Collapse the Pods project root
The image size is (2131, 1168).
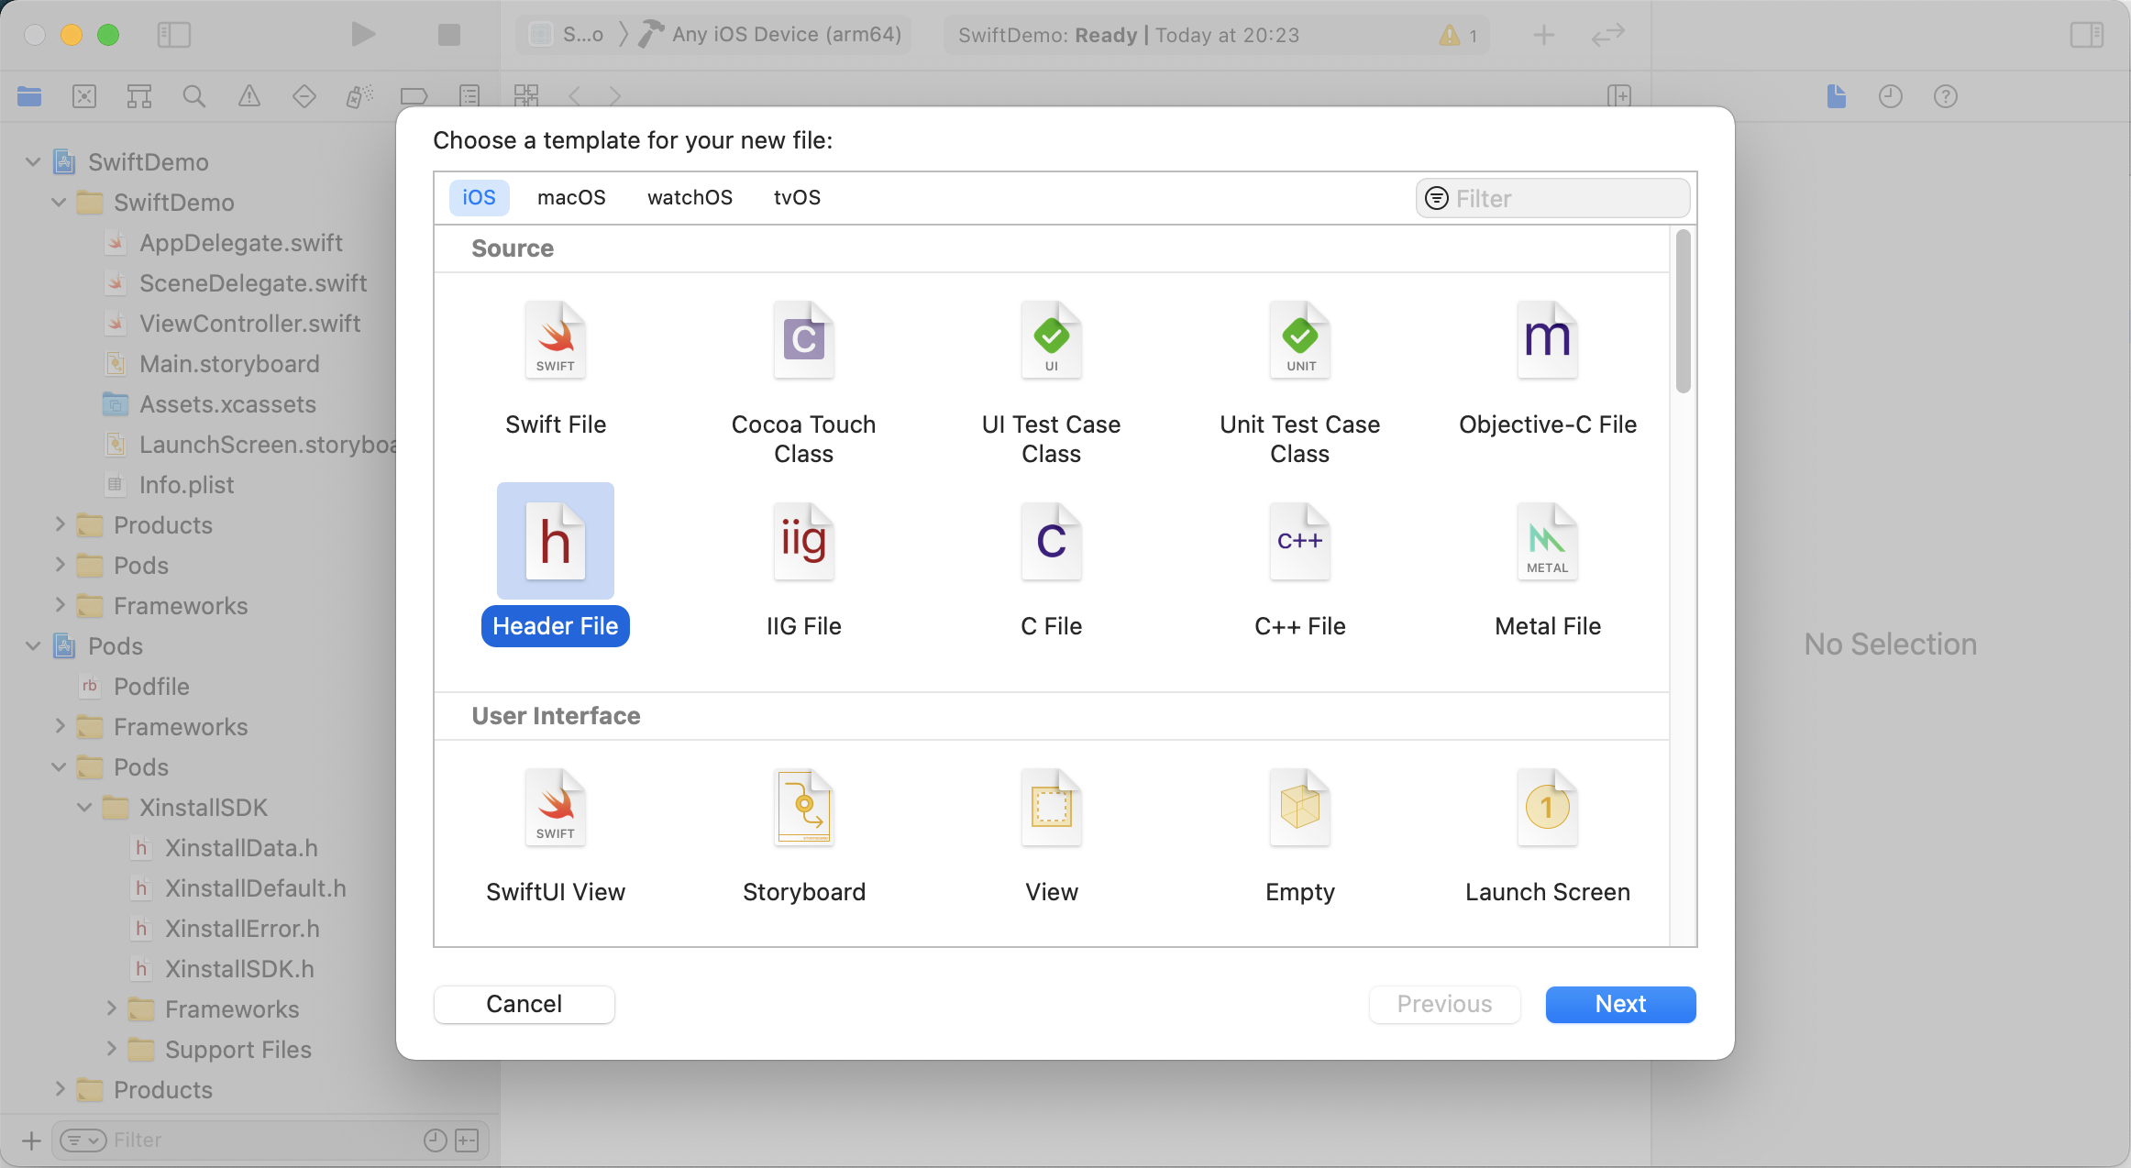pyautogui.click(x=33, y=646)
